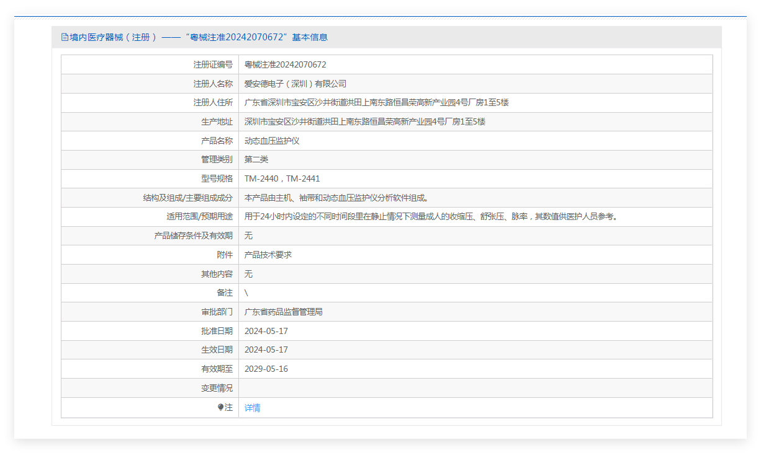Open the 详情 link
Viewport: 761px width, 453px height.
click(x=252, y=408)
